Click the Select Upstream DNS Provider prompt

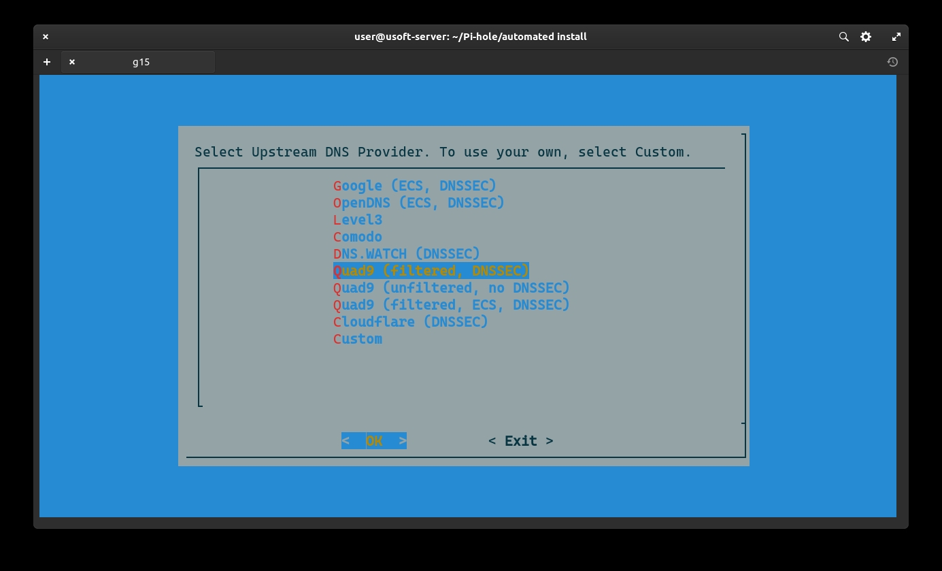(443, 152)
